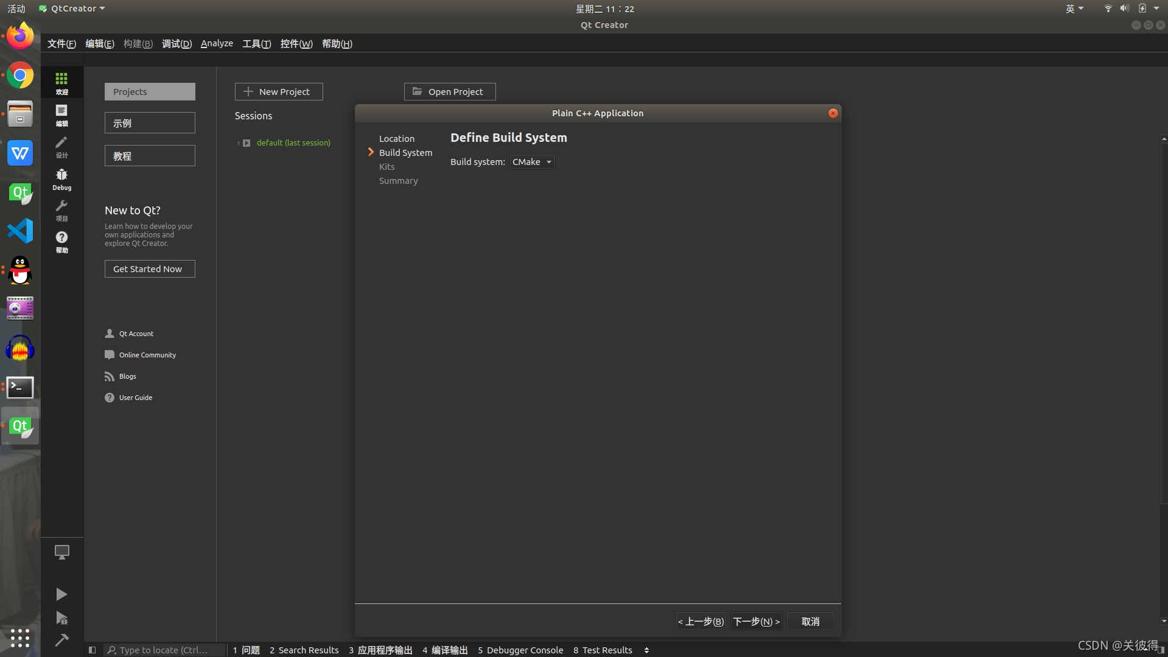The height and width of the screenshot is (657, 1168).
Task: Click the volume icon in system tray
Action: (1125, 9)
